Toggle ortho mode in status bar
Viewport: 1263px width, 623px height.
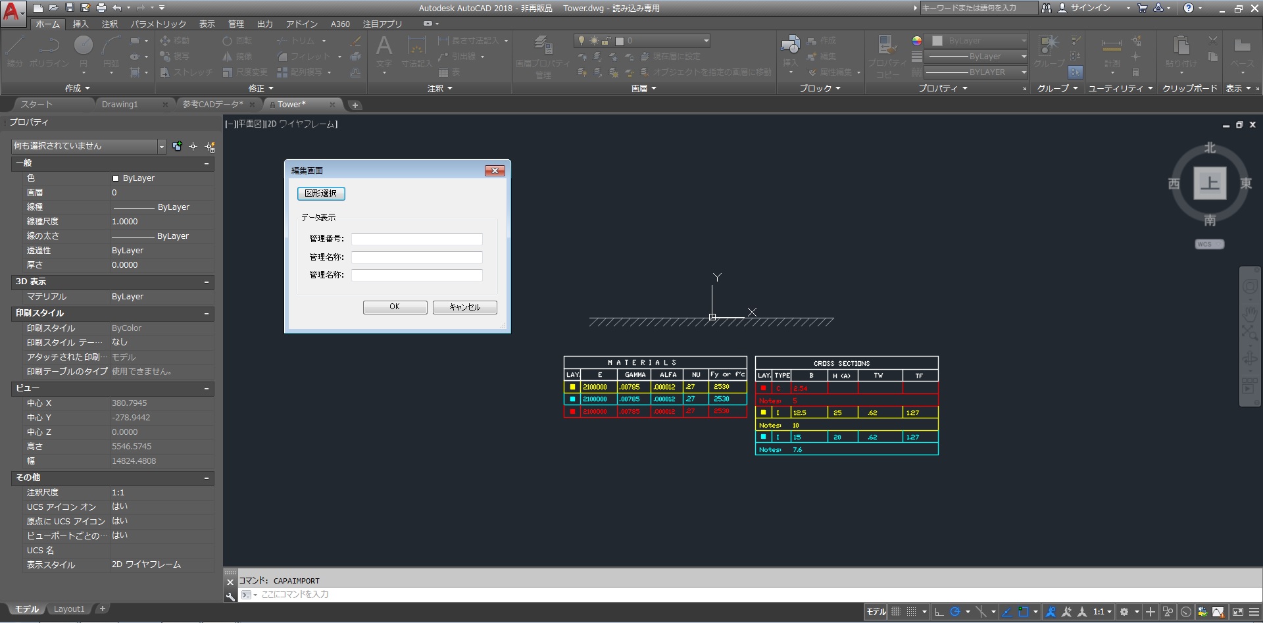click(939, 612)
